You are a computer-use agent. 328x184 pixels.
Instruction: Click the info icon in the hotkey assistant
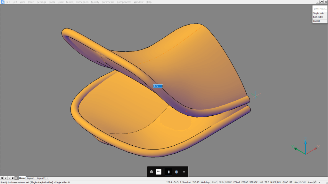coord(151,172)
